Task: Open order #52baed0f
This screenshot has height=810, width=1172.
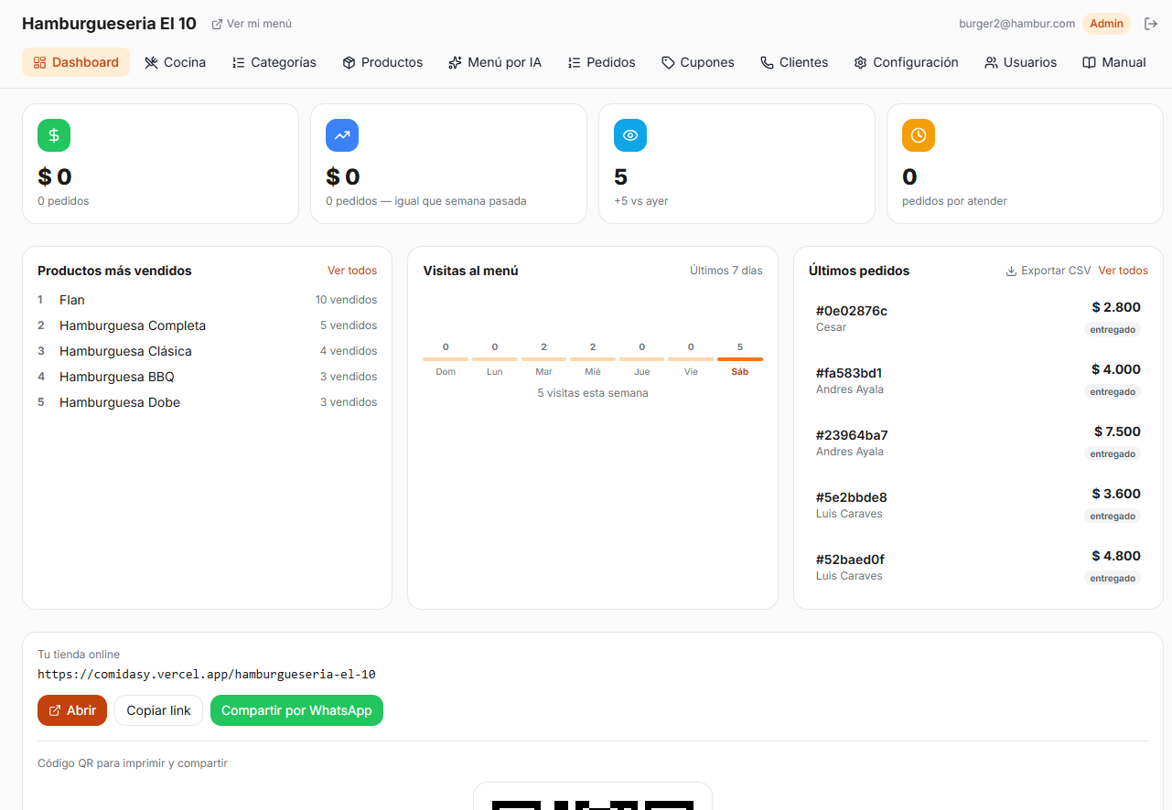Action: pos(978,567)
